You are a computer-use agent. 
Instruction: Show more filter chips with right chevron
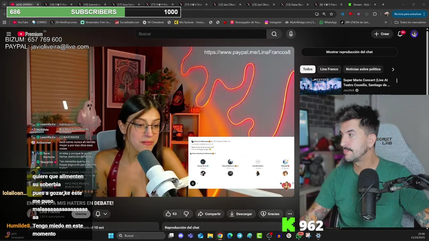393,69
